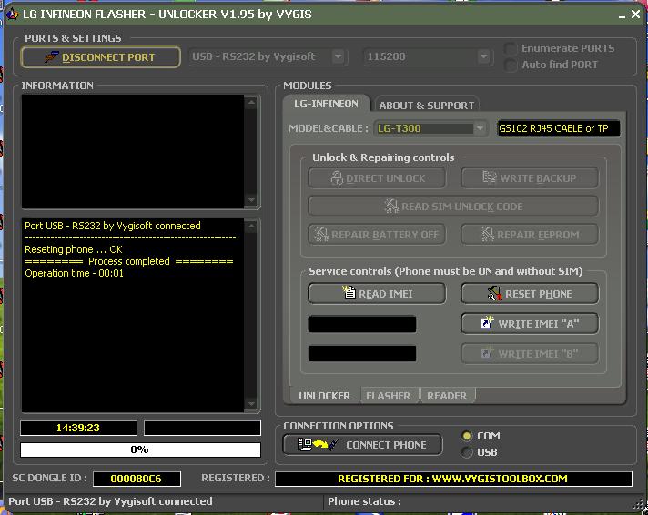Select the UNLOCKER bottom tab

pyautogui.click(x=324, y=396)
